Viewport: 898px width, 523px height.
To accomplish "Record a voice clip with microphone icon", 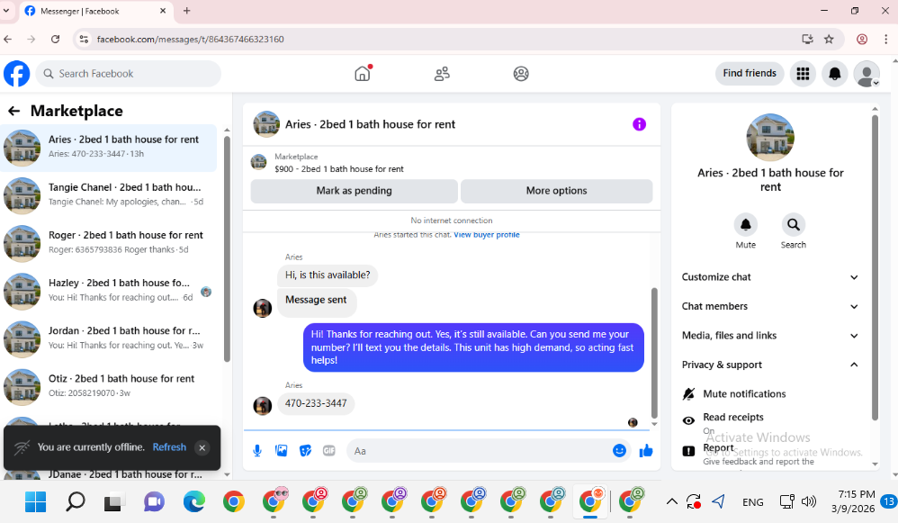I will pyautogui.click(x=257, y=451).
